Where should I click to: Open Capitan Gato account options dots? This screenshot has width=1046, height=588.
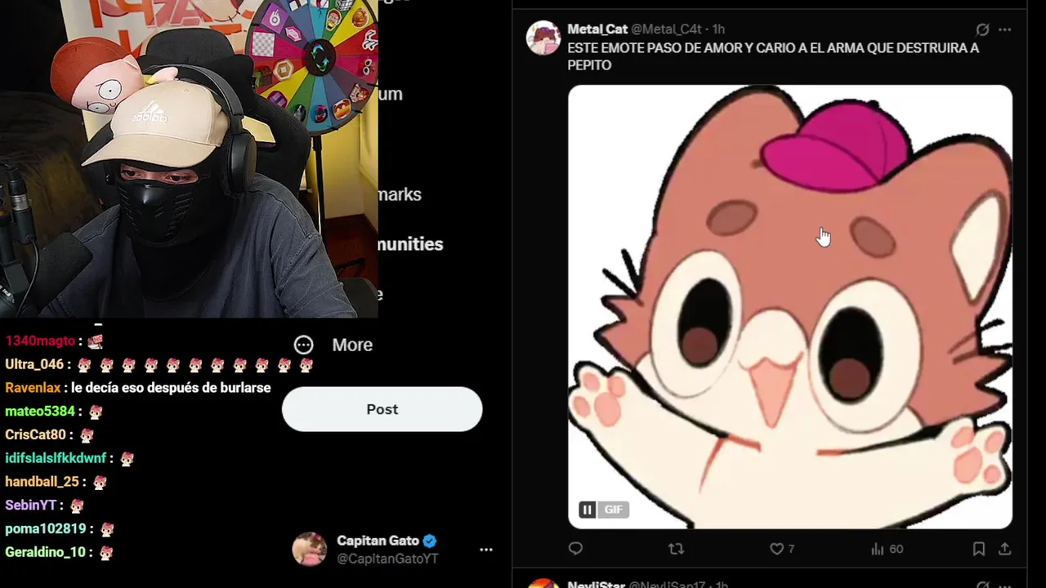[486, 550]
